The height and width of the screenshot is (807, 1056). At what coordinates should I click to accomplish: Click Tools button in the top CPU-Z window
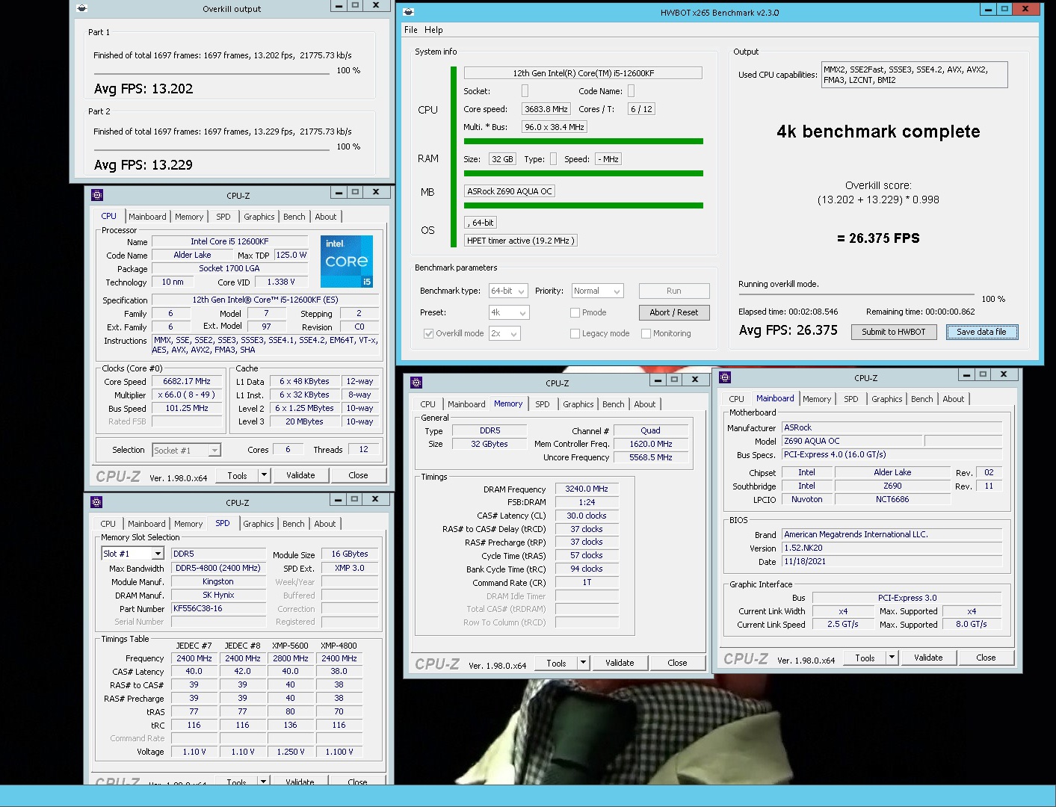(x=238, y=475)
